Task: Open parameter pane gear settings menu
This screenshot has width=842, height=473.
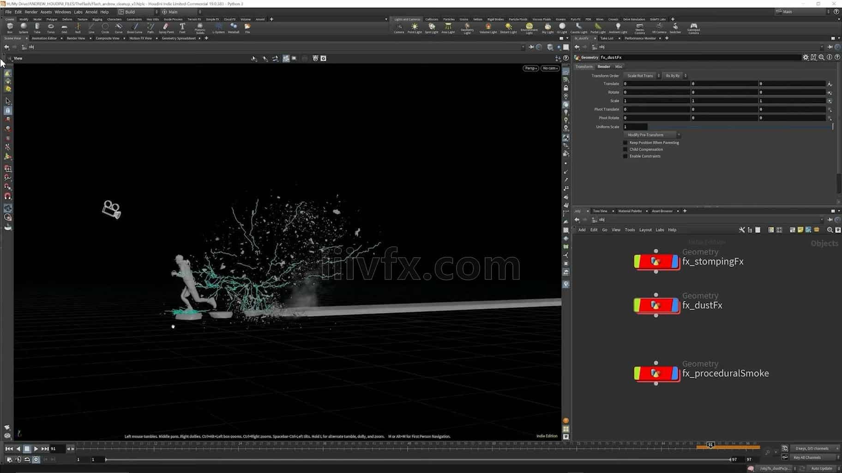Action: tap(806, 57)
